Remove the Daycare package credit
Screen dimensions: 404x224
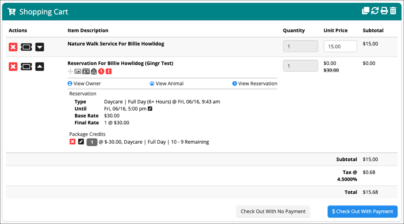coord(72,142)
